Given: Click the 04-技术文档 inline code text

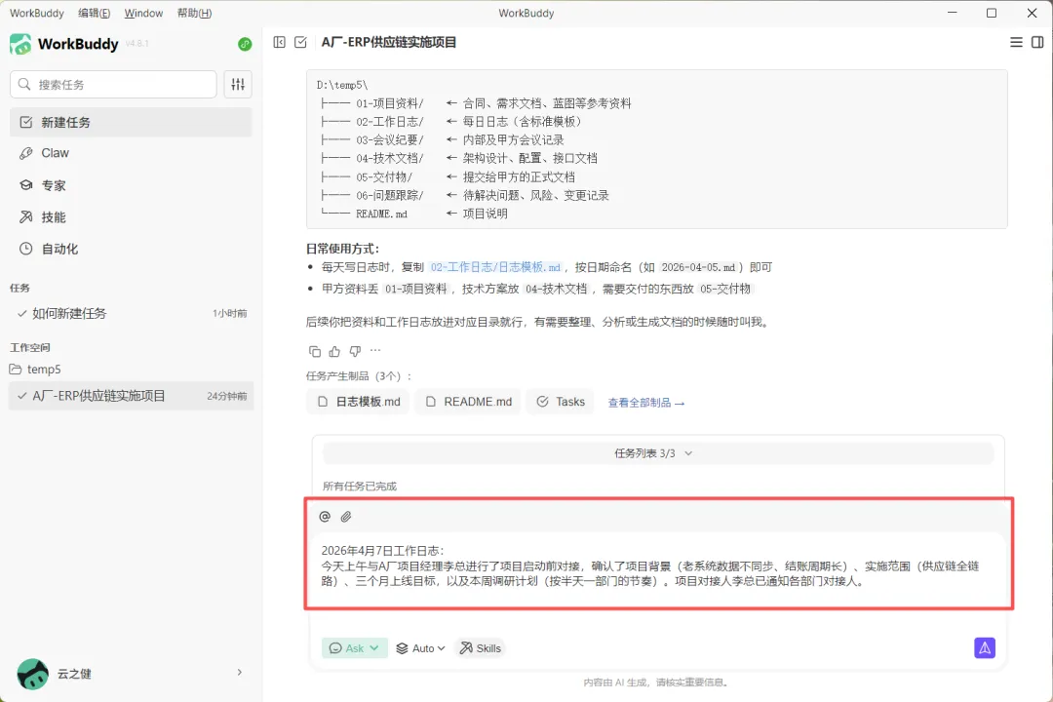Looking at the screenshot, I should pos(556,289).
